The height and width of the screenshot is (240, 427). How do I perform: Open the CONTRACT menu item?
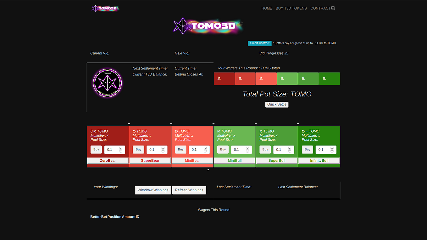tap(320, 8)
